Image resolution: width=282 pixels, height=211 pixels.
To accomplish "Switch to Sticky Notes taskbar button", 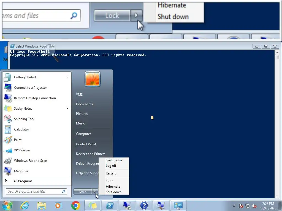I will click(x=93, y=206).
